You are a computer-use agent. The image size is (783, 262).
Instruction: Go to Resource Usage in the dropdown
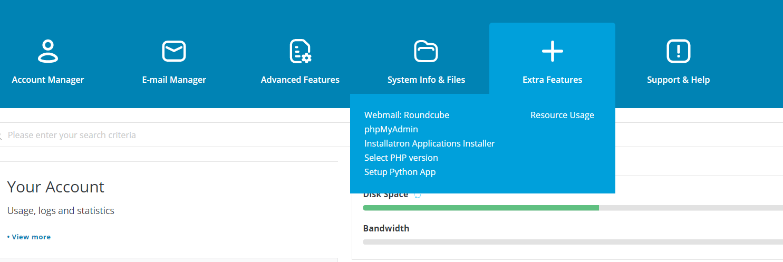point(562,115)
